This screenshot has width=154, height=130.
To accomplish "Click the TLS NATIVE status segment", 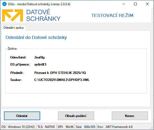I will 46,127.
